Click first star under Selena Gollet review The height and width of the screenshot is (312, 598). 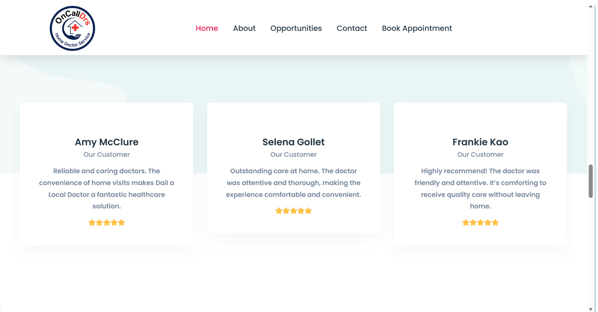coord(279,211)
